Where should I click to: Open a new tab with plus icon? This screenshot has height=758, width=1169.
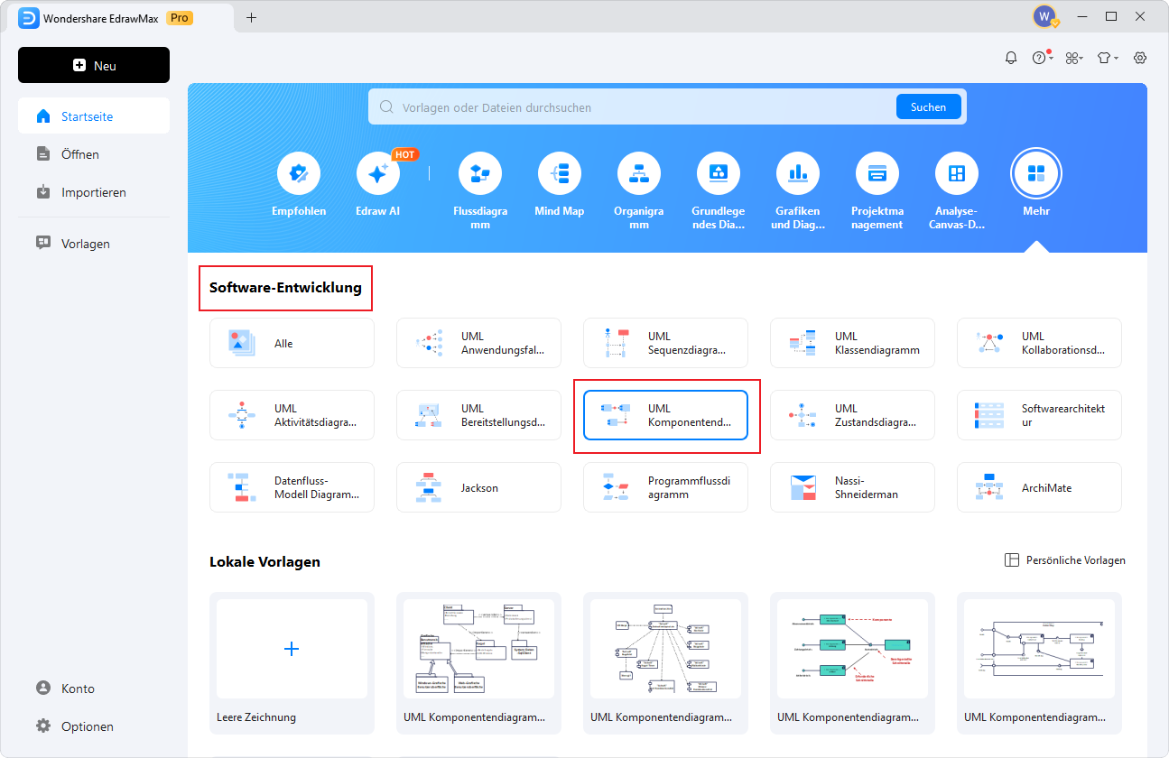pos(251,18)
